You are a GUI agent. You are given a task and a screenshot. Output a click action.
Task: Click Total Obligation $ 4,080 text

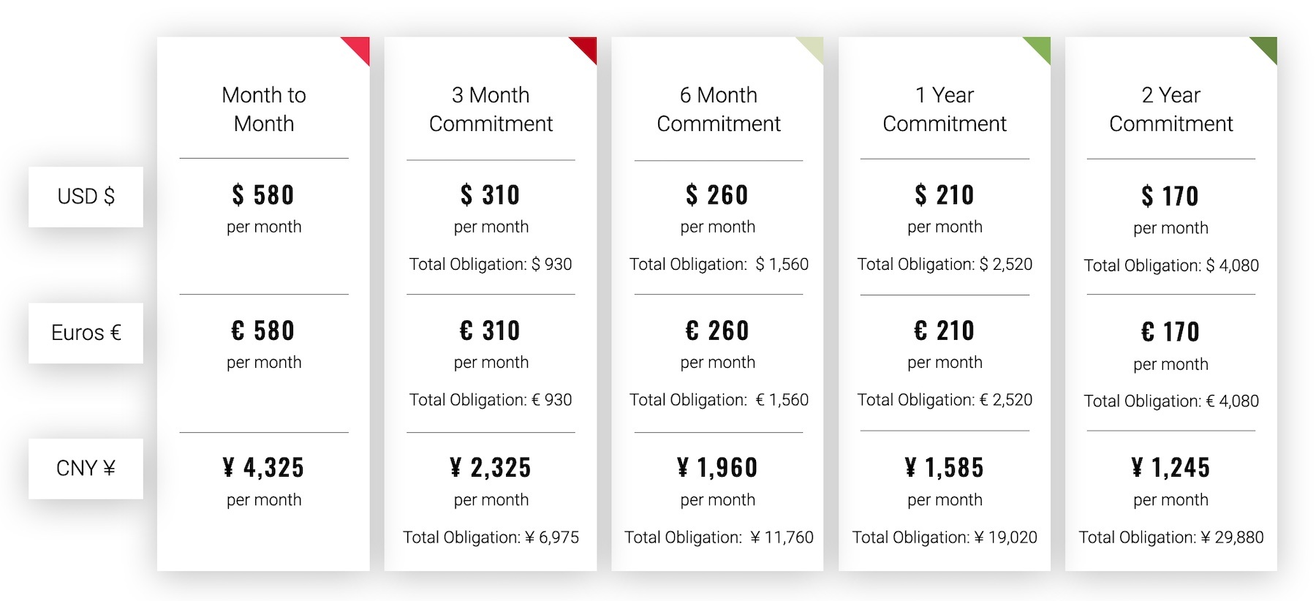pyautogui.click(x=1171, y=265)
